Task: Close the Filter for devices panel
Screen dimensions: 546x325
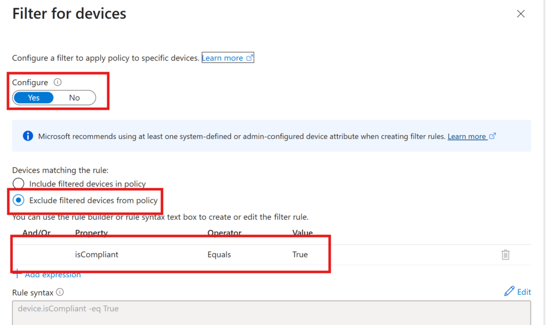Action: (x=521, y=14)
